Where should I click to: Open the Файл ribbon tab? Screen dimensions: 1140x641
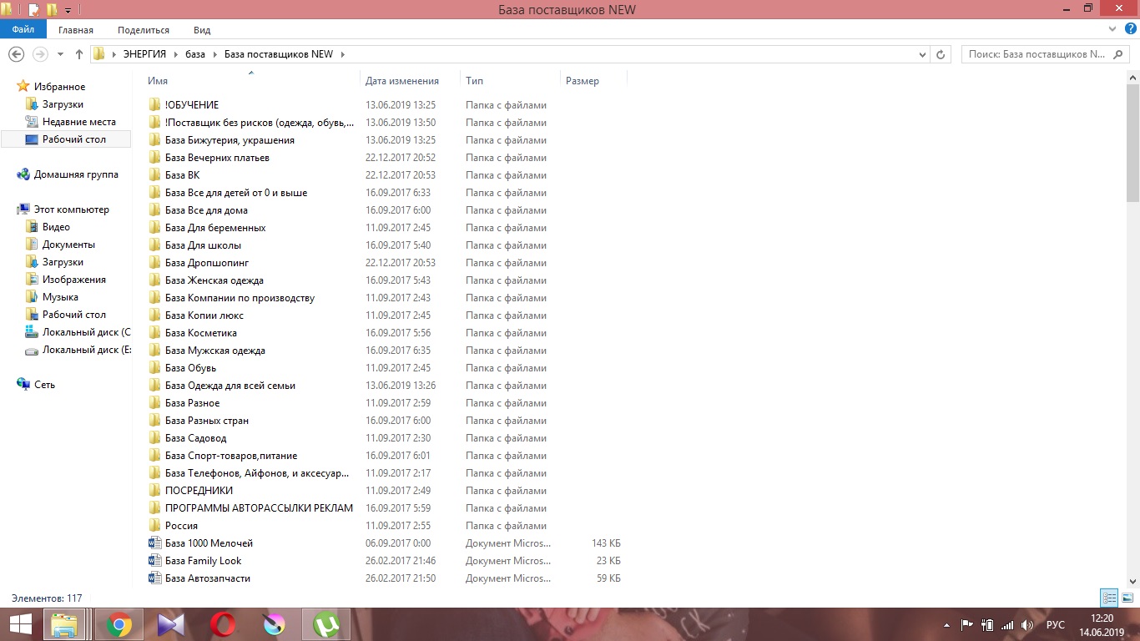[23, 29]
